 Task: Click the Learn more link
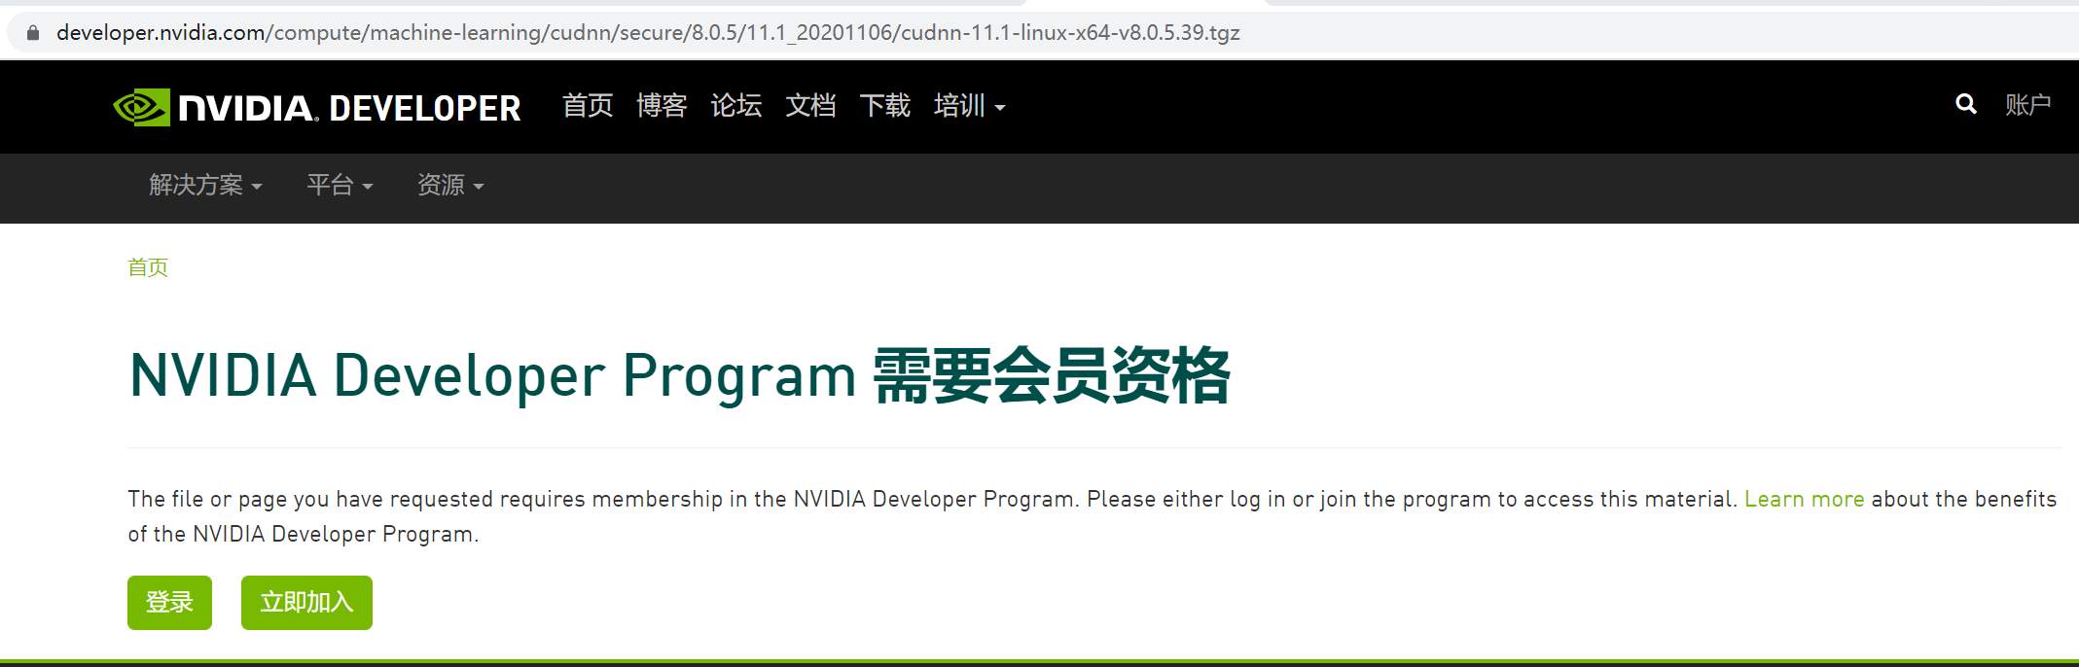click(1804, 499)
